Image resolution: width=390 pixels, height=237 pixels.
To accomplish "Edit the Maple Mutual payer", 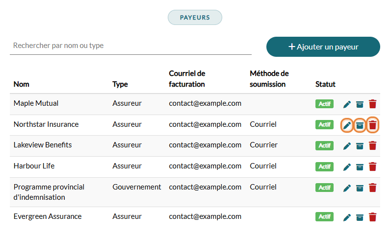I will tap(347, 104).
